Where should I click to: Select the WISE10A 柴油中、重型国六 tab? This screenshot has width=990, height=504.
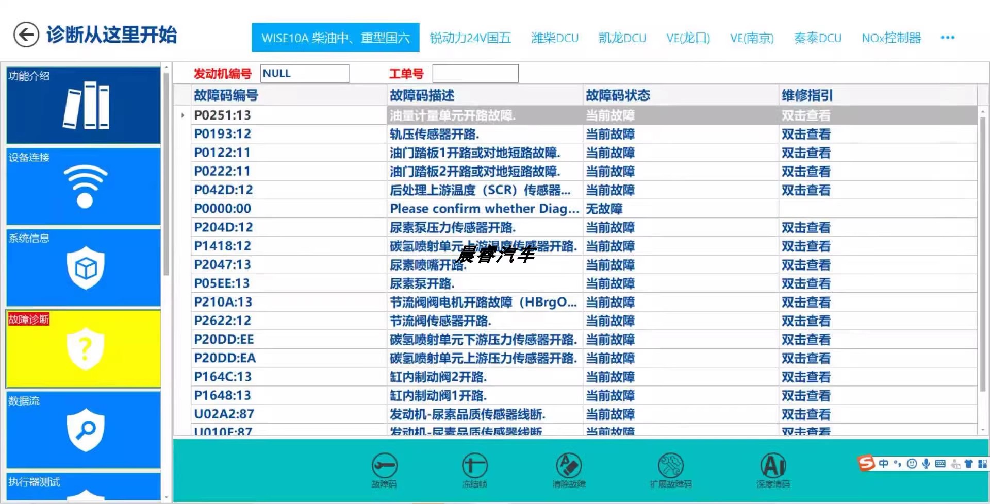pos(336,38)
